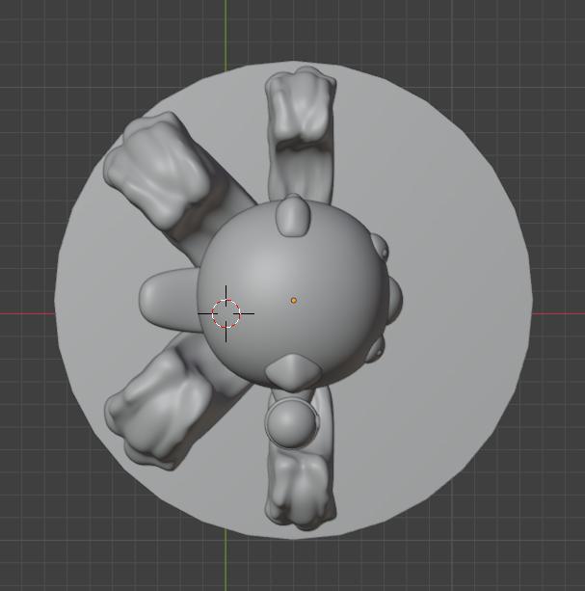The image size is (585, 591).
Task: Click the red-white 3D cursor crosshair
Action: pyautogui.click(x=226, y=313)
